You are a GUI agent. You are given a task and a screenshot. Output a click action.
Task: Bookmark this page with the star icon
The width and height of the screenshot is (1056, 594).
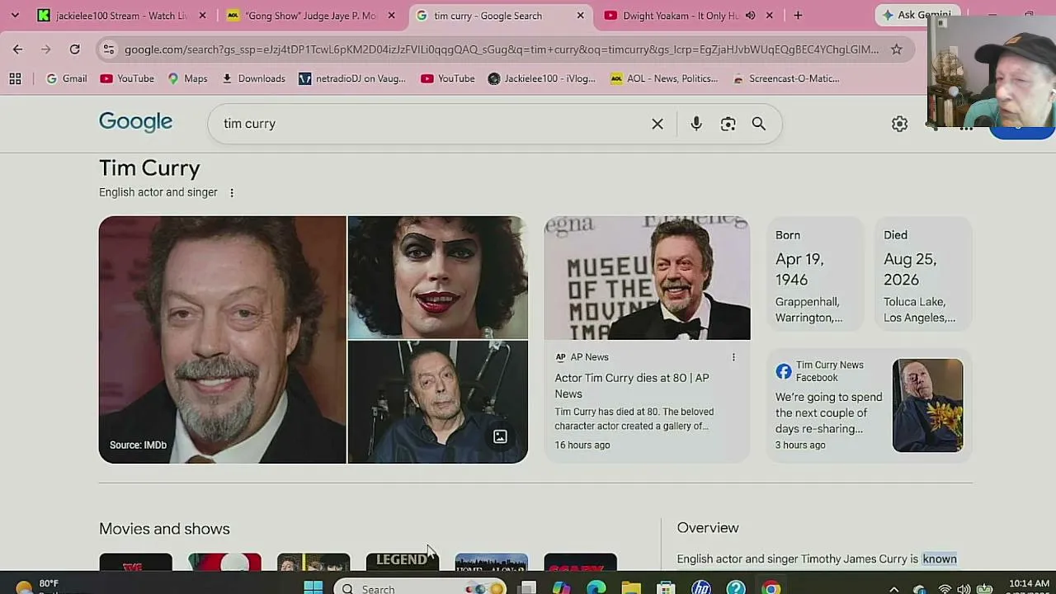pos(896,49)
